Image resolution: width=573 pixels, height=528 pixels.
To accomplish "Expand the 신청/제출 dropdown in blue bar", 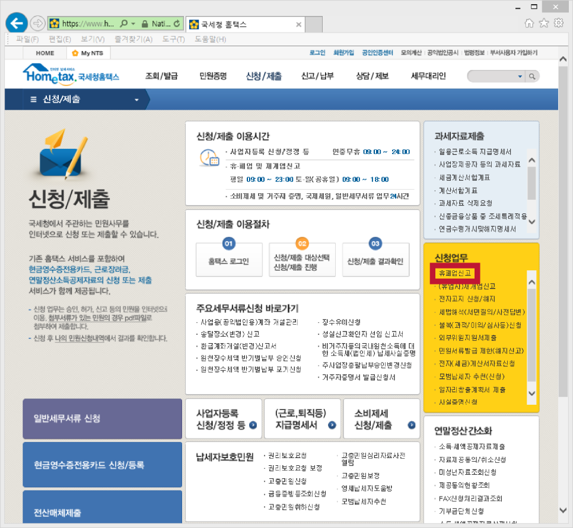I will tap(136, 100).
